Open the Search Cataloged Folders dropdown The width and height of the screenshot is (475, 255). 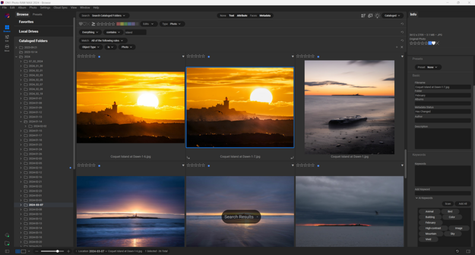point(103,15)
